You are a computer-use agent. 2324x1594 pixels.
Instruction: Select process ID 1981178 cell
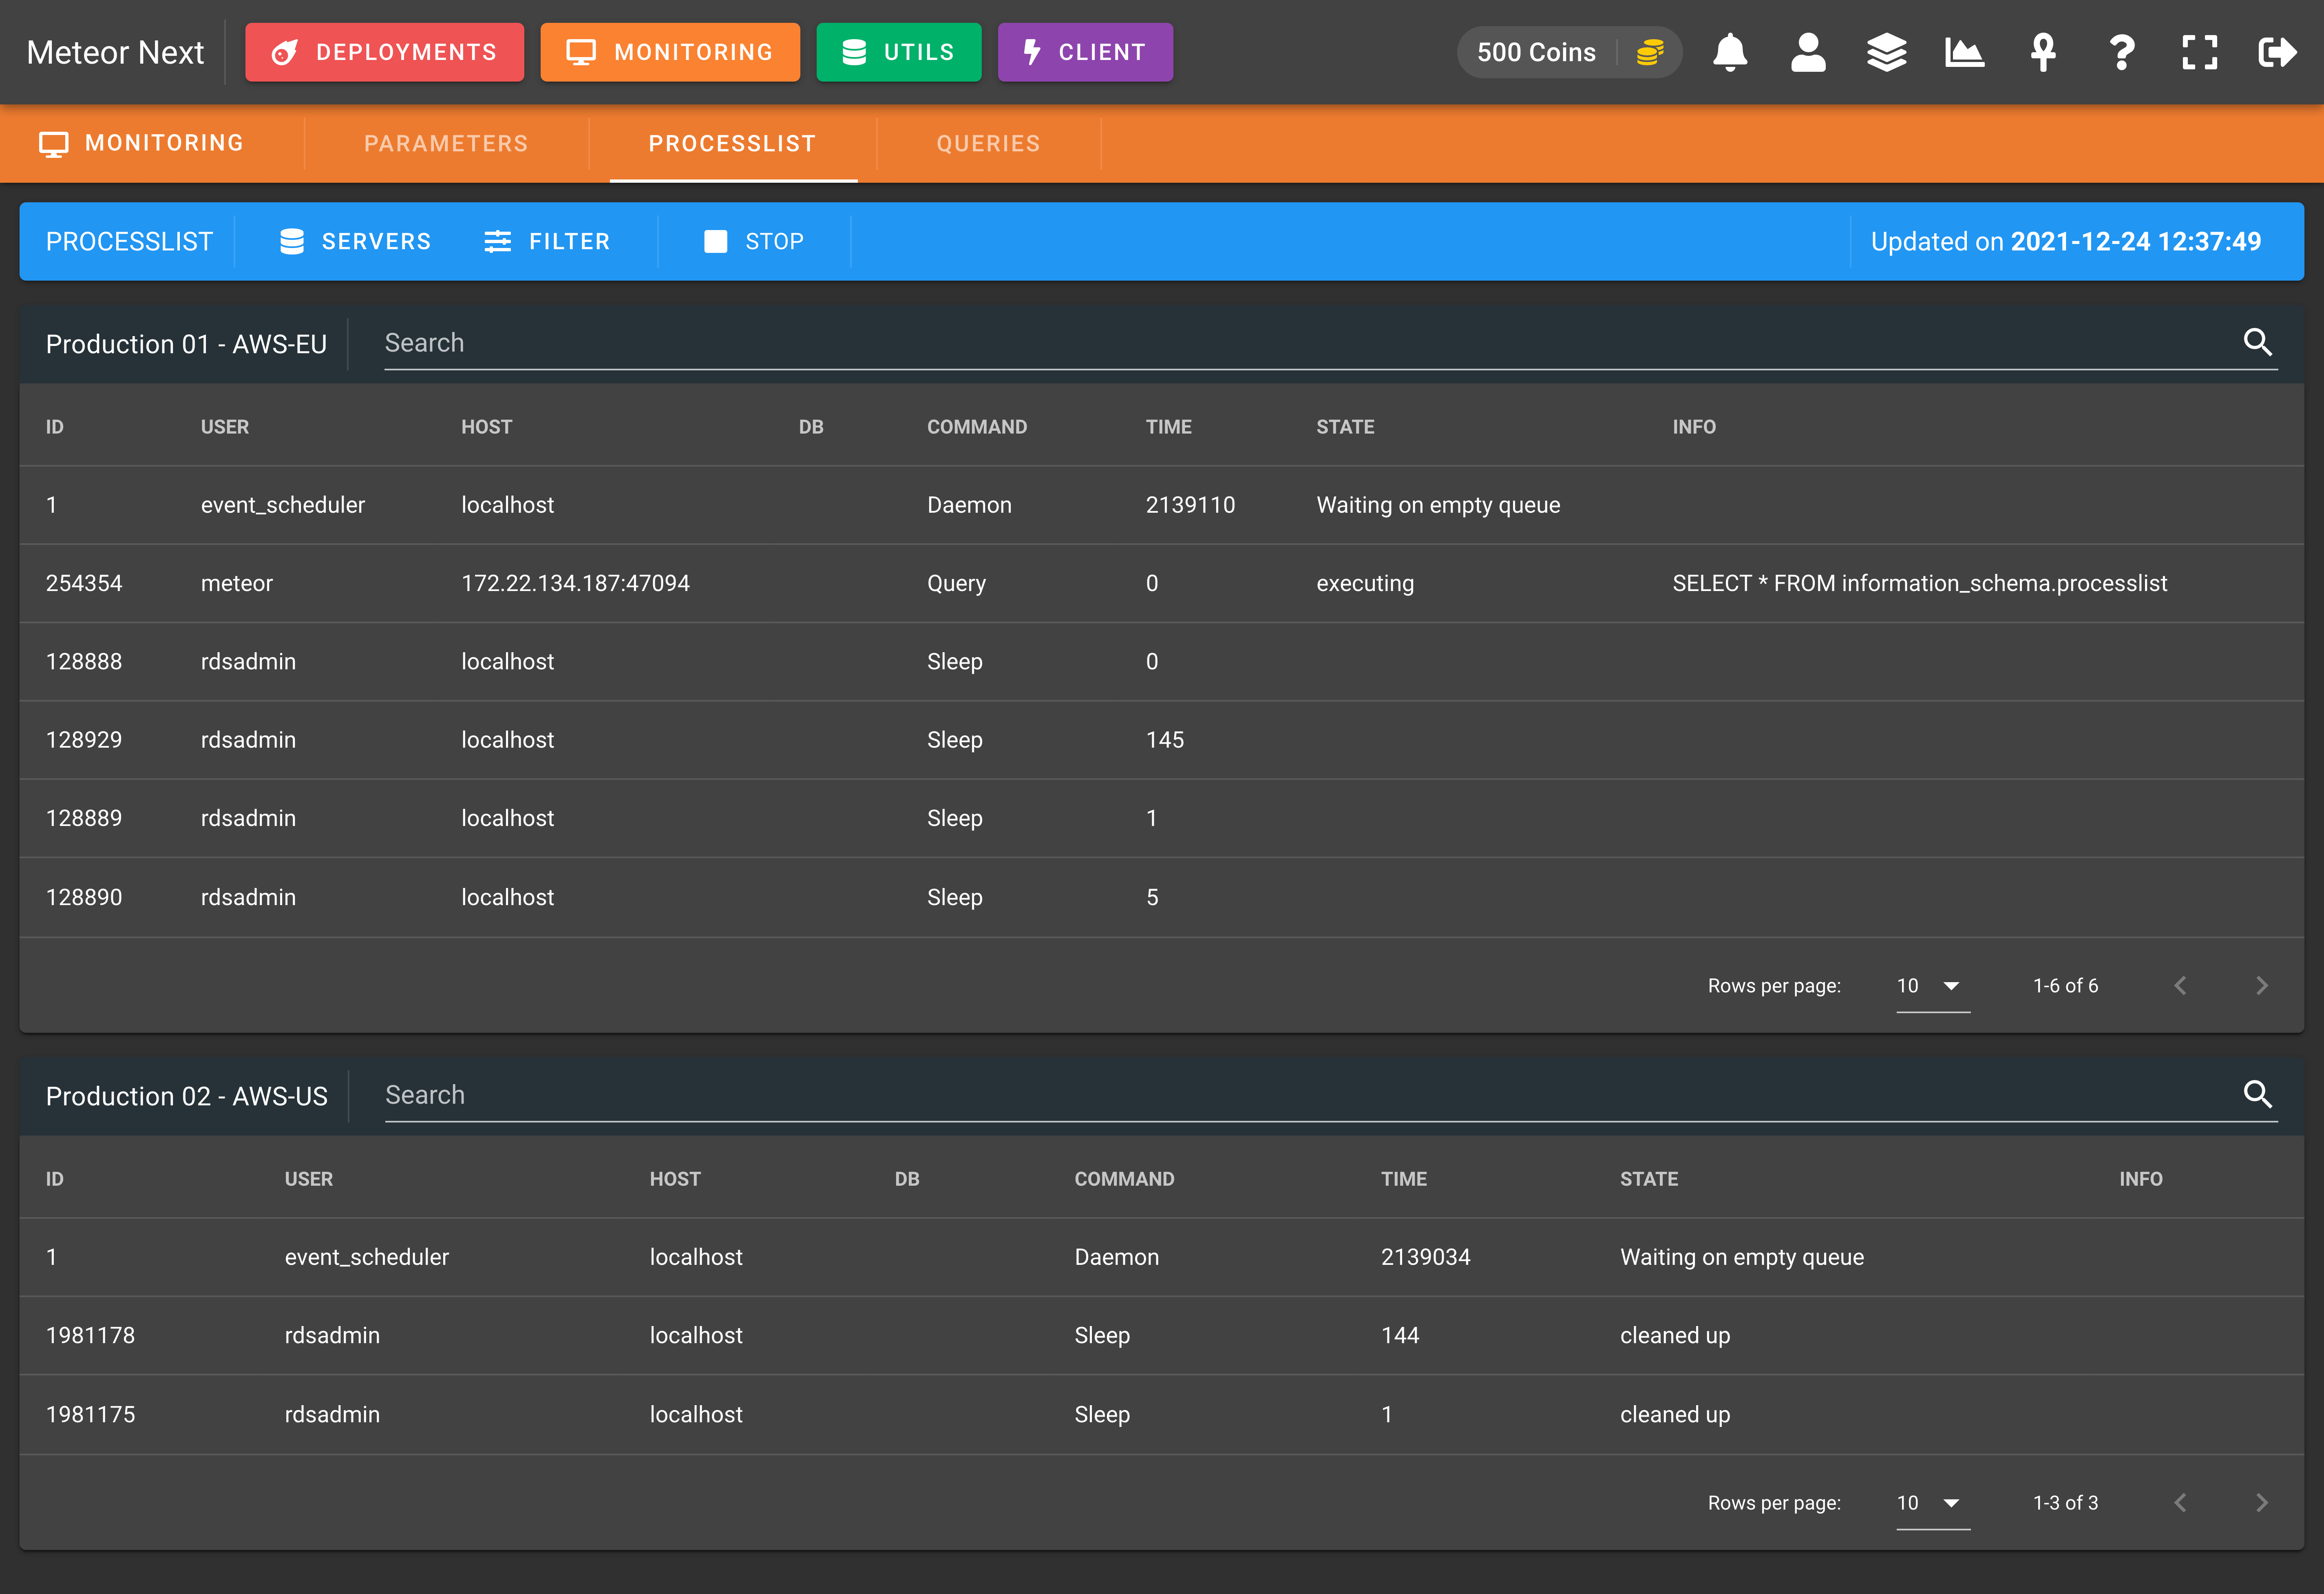tap(90, 1335)
